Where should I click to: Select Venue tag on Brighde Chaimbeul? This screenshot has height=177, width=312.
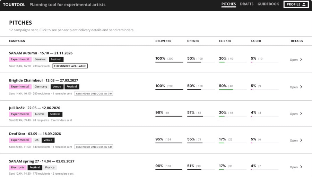pyautogui.click(x=57, y=87)
